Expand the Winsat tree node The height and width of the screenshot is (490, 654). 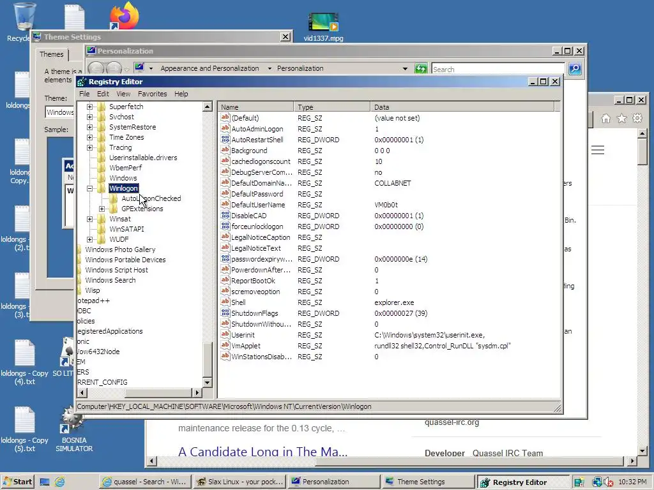click(x=89, y=219)
